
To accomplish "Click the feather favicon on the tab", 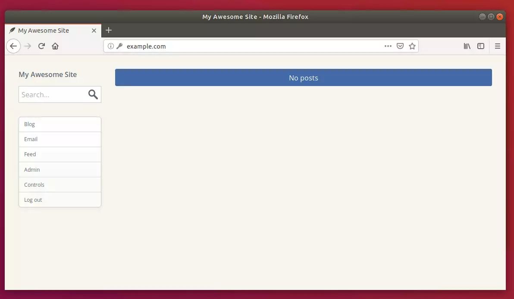I will pos(12,31).
